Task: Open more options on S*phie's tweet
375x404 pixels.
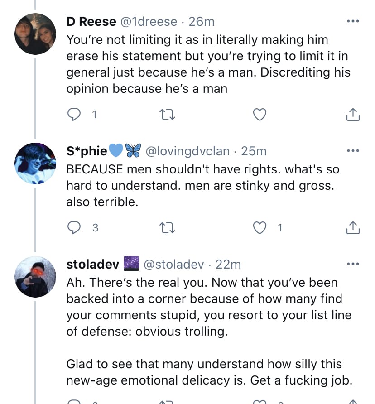Action: point(352,151)
